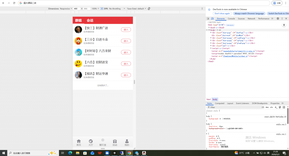
Task: Open the DevTools three-dot customize menu
Action: point(282,19)
